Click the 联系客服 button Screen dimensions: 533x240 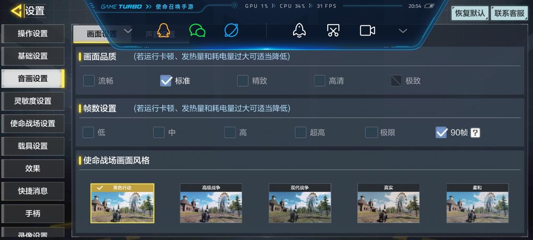click(x=509, y=13)
